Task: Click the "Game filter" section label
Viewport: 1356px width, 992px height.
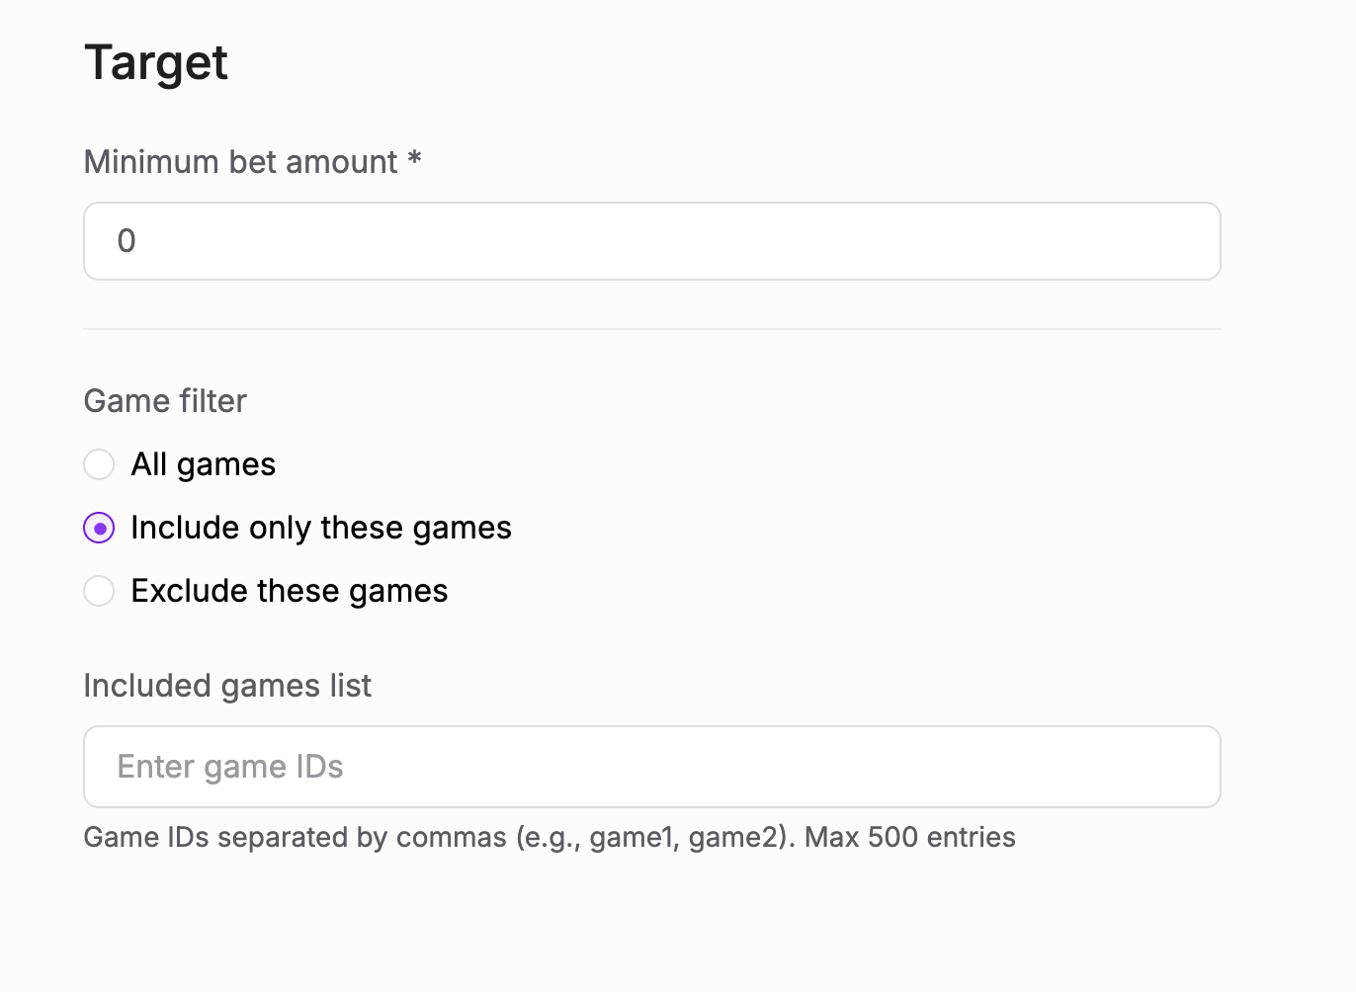Action: (x=165, y=401)
